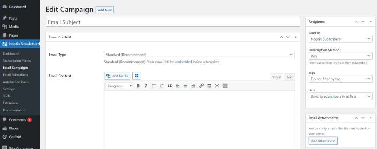The image size is (377, 149).
Task: Open Noptin Dashboard submenu item
Action: click(11, 54)
